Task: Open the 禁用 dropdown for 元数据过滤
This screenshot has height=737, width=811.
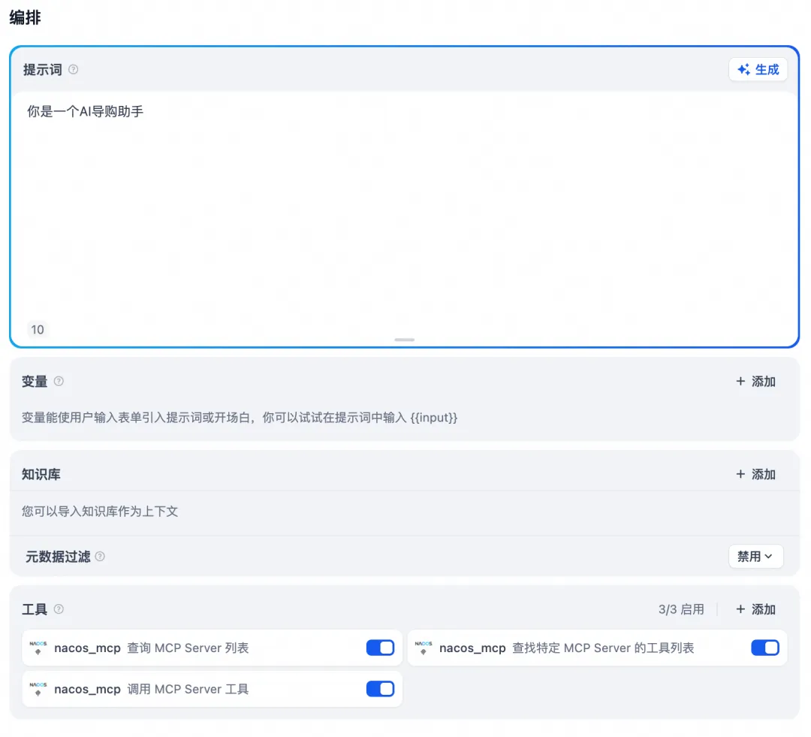Action: pos(756,556)
